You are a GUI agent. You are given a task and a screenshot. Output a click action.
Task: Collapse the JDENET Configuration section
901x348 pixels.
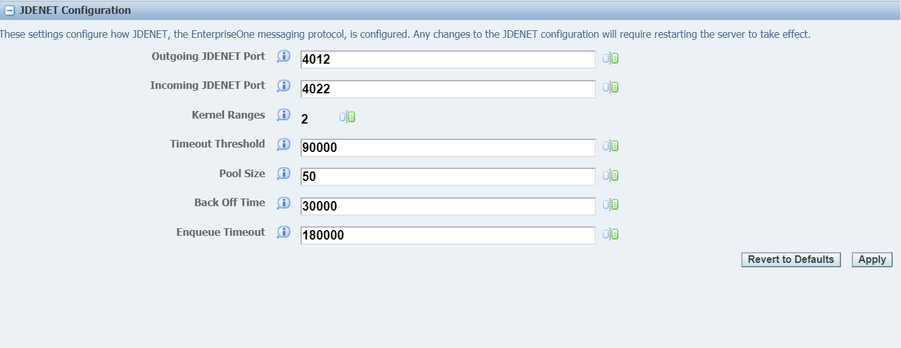coord(9,11)
